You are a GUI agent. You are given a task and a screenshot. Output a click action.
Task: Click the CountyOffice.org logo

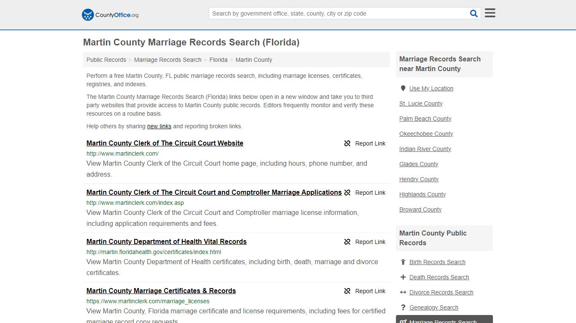(x=110, y=15)
